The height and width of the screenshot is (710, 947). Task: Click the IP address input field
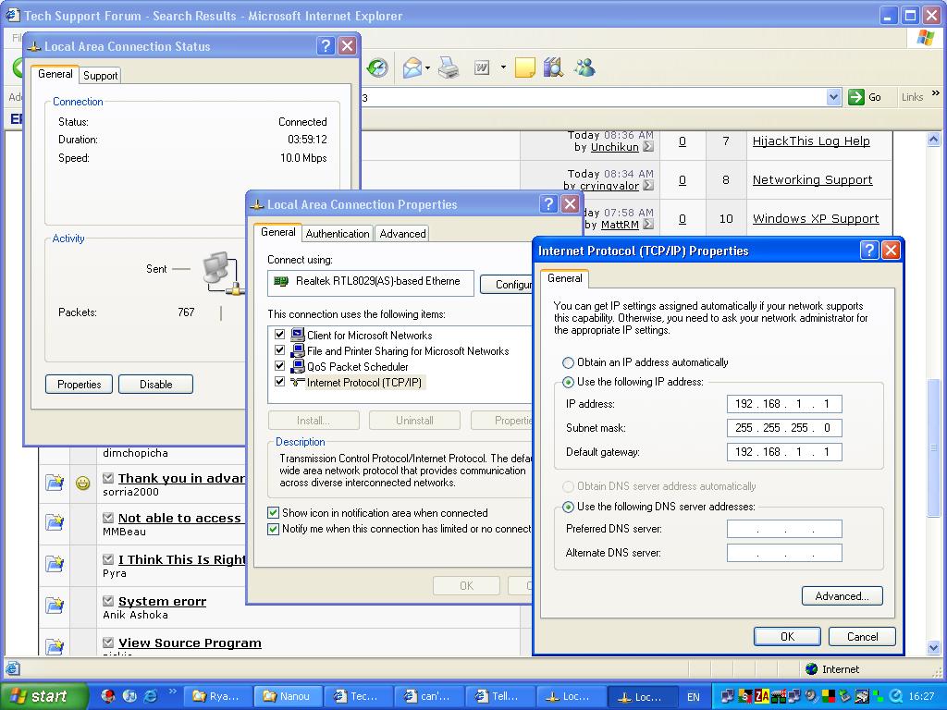coord(784,404)
